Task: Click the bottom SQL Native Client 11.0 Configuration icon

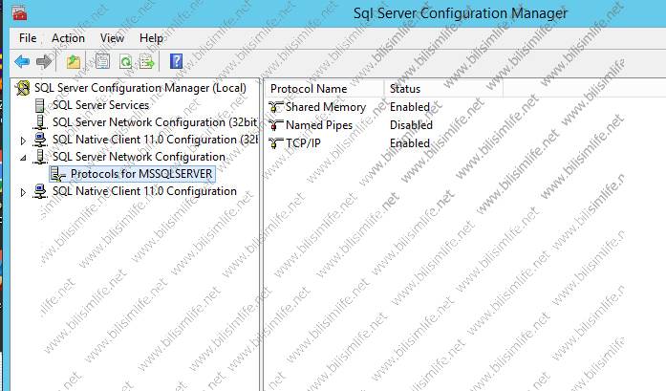Action: tap(40, 191)
